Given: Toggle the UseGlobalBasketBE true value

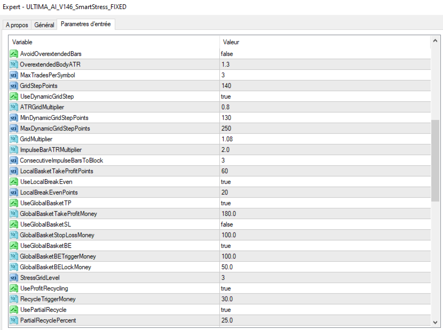Looking at the screenshot, I should coord(226,246).
